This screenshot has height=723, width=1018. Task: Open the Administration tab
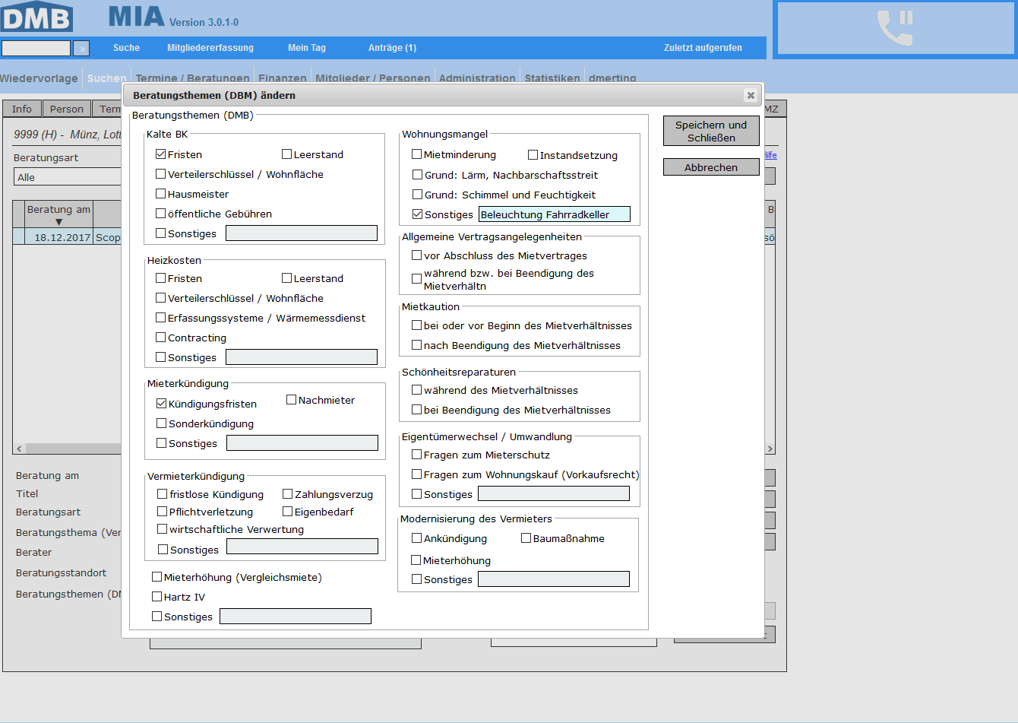(477, 78)
